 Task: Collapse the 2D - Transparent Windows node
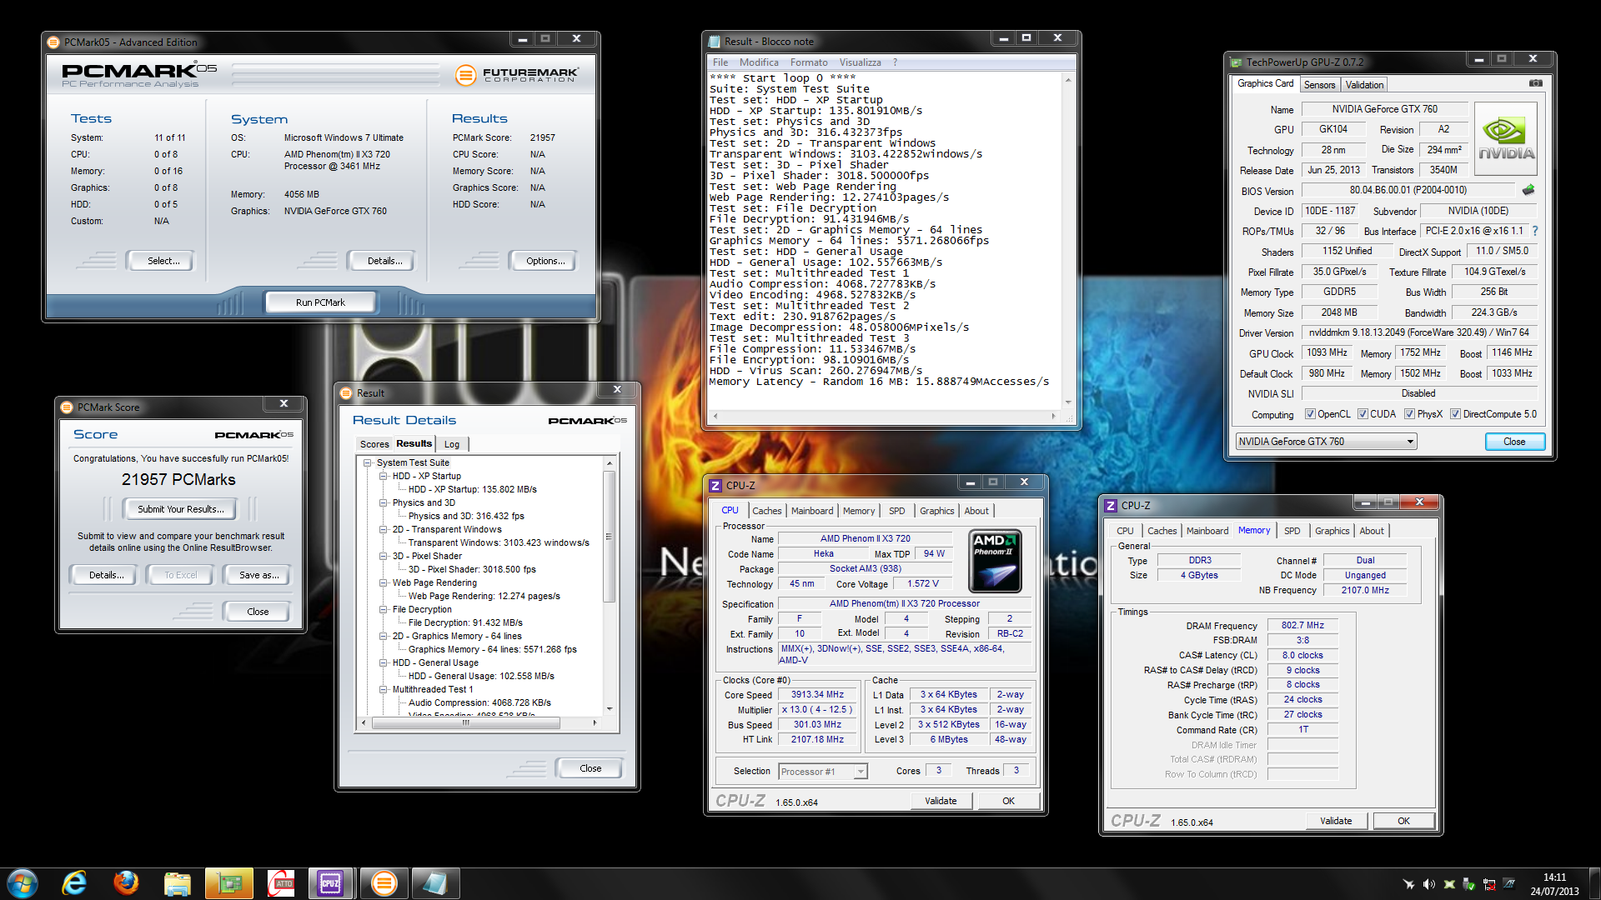coord(384,530)
